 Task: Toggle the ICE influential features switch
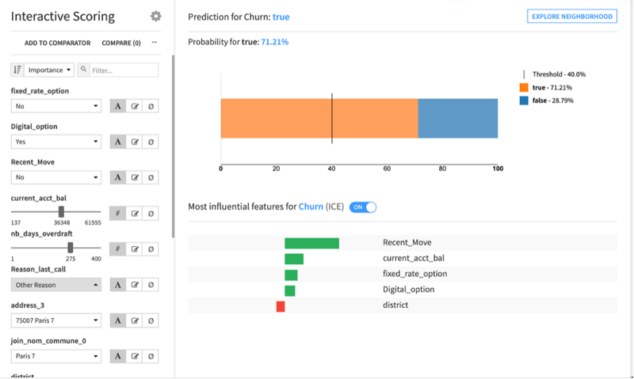363,207
